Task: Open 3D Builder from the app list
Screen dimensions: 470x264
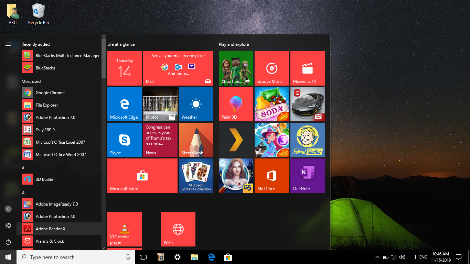Action: pyautogui.click(x=59, y=179)
